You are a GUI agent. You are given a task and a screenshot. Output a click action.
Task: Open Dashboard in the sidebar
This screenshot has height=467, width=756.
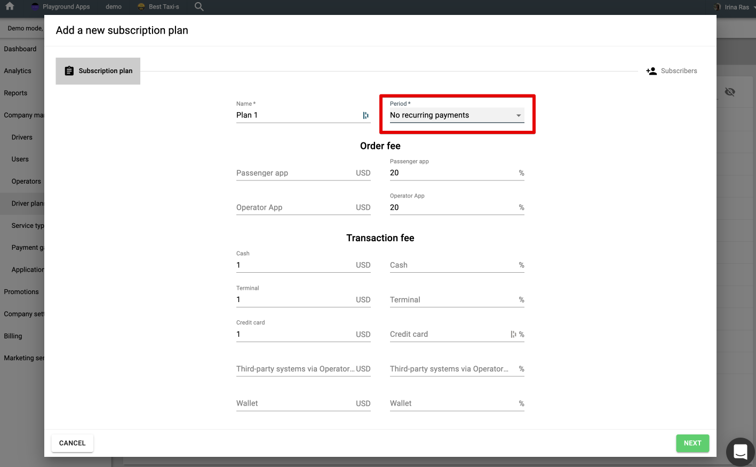(20, 49)
